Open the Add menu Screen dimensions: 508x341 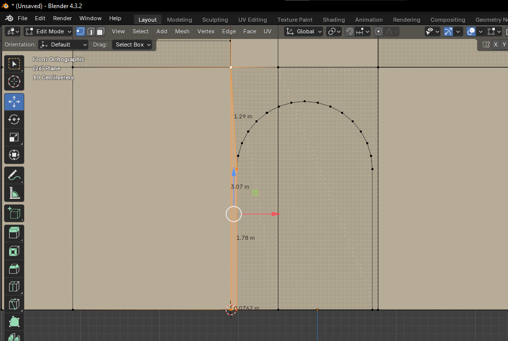[162, 31]
